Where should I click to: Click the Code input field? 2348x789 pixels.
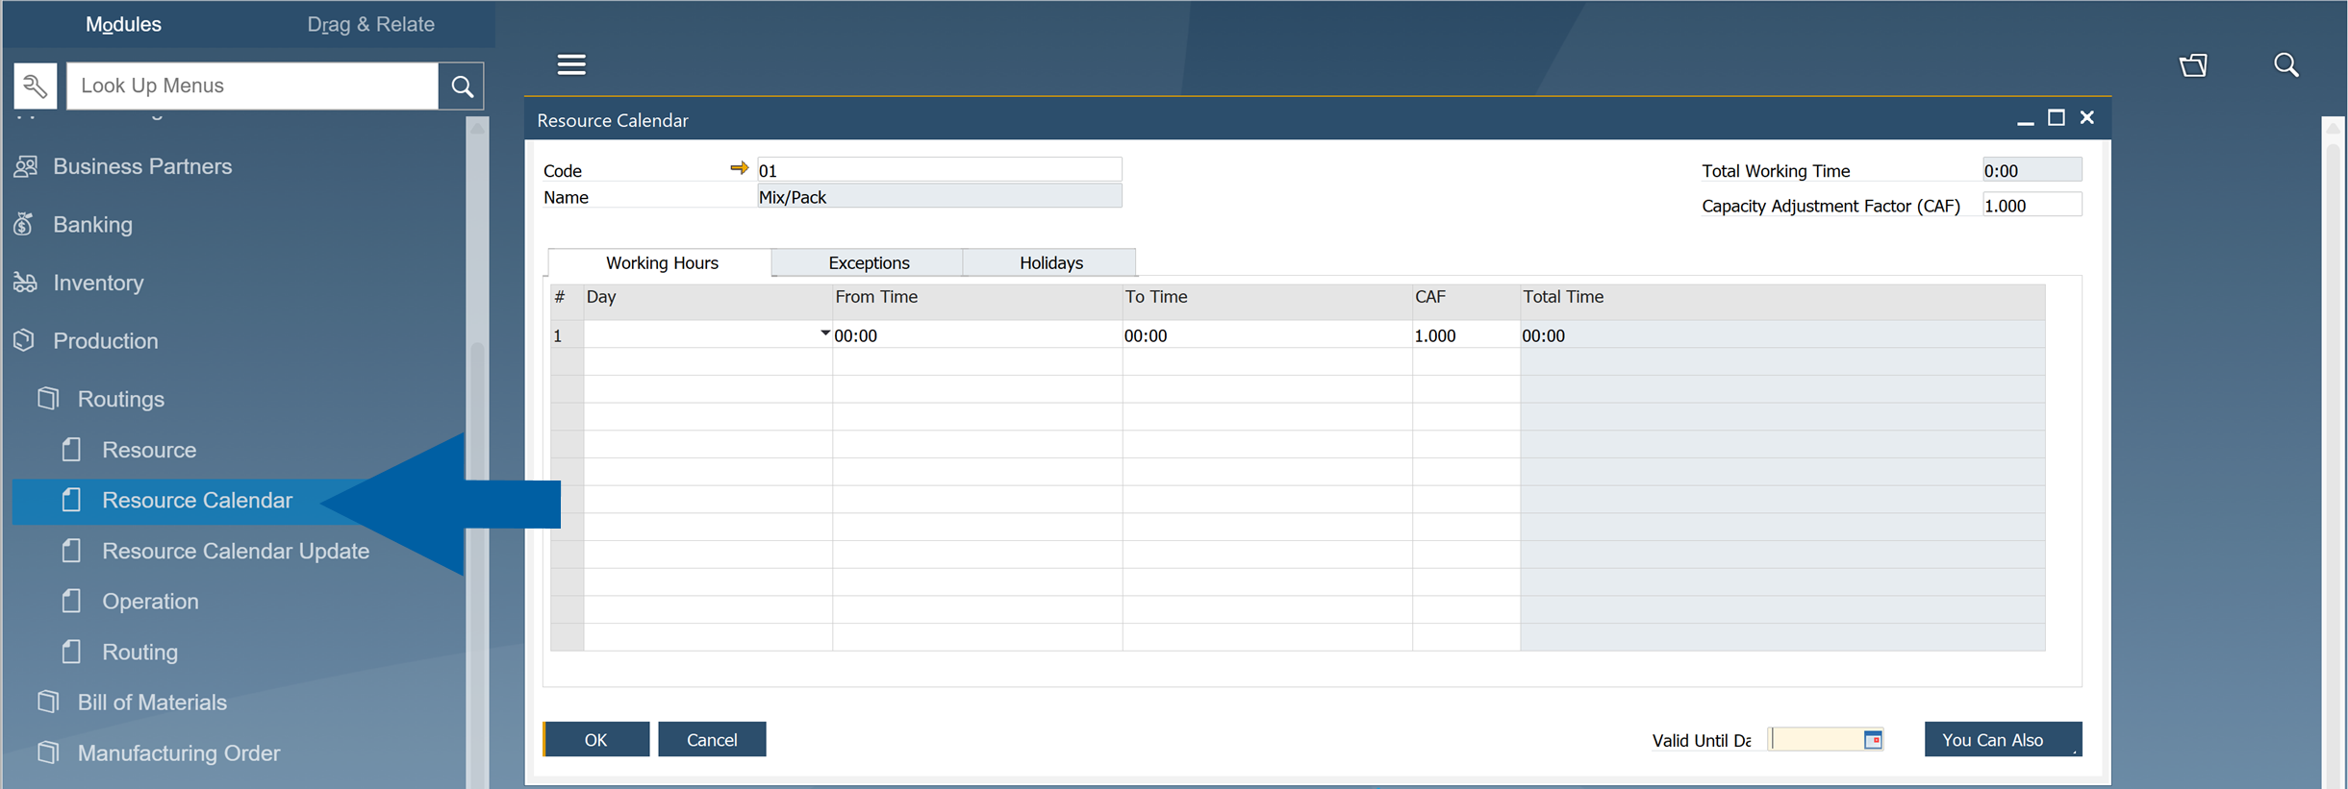[939, 169]
